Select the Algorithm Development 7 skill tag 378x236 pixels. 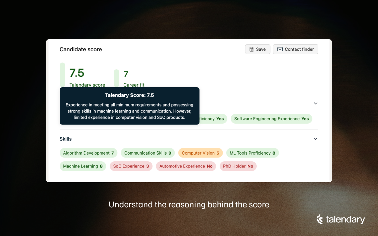coord(88,153)
